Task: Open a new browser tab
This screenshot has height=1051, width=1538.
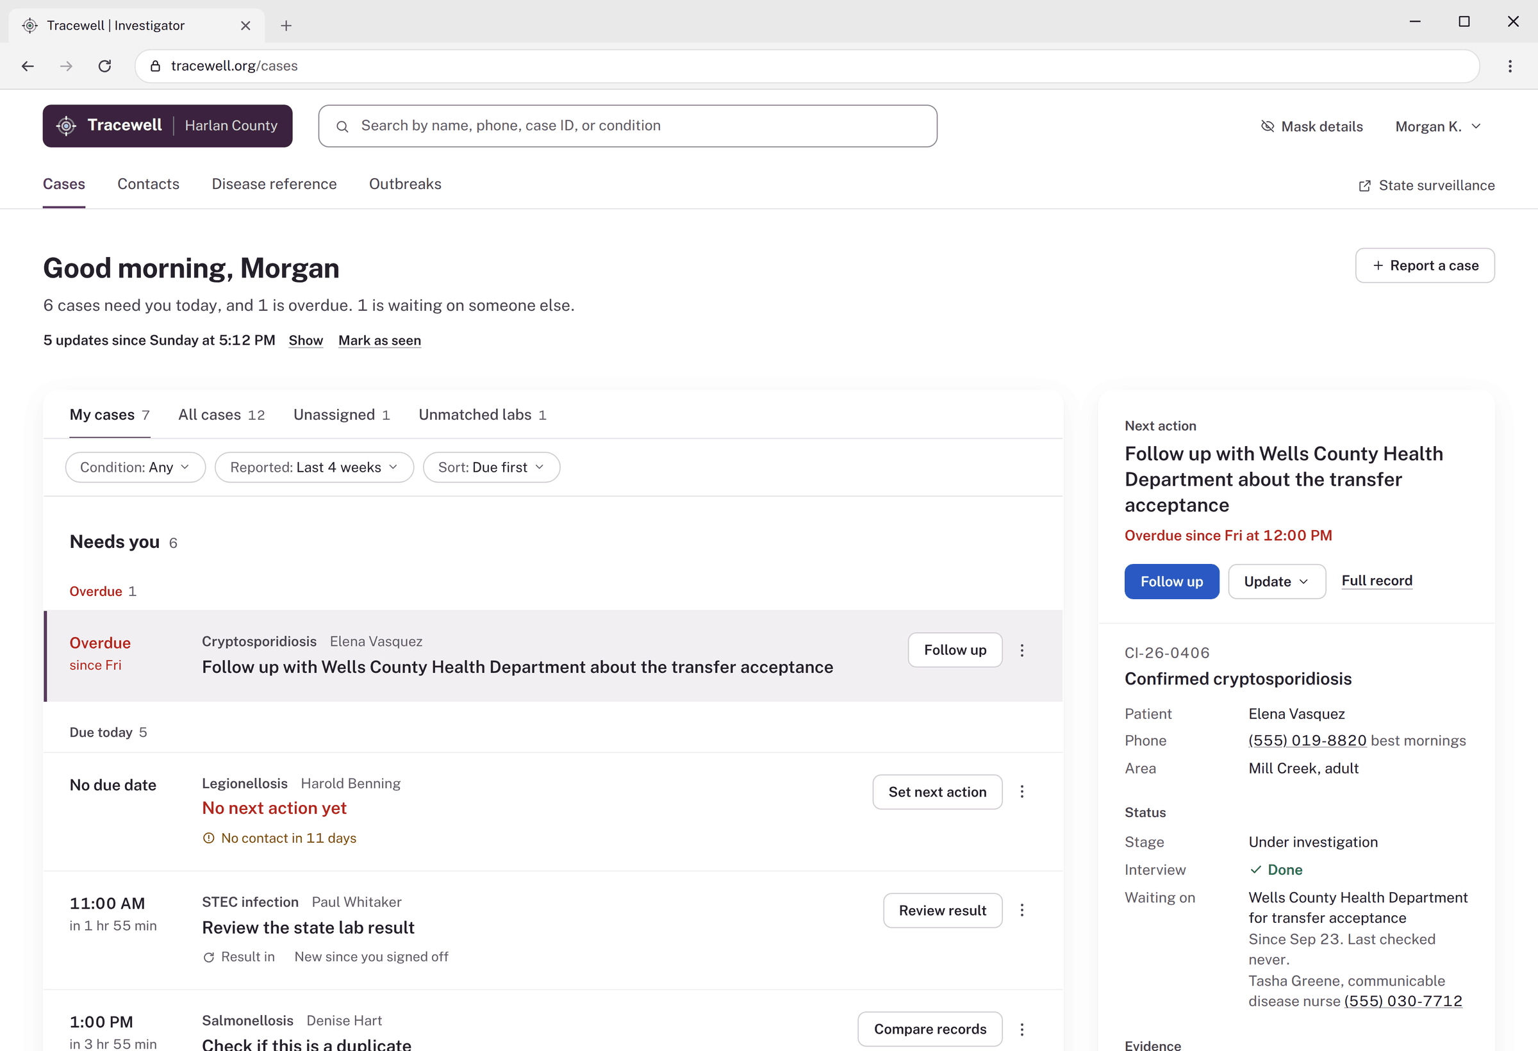Action: point(286,26)
